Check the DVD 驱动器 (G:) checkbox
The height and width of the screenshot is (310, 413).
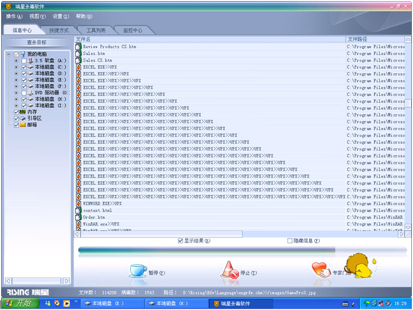coord(24,93)
